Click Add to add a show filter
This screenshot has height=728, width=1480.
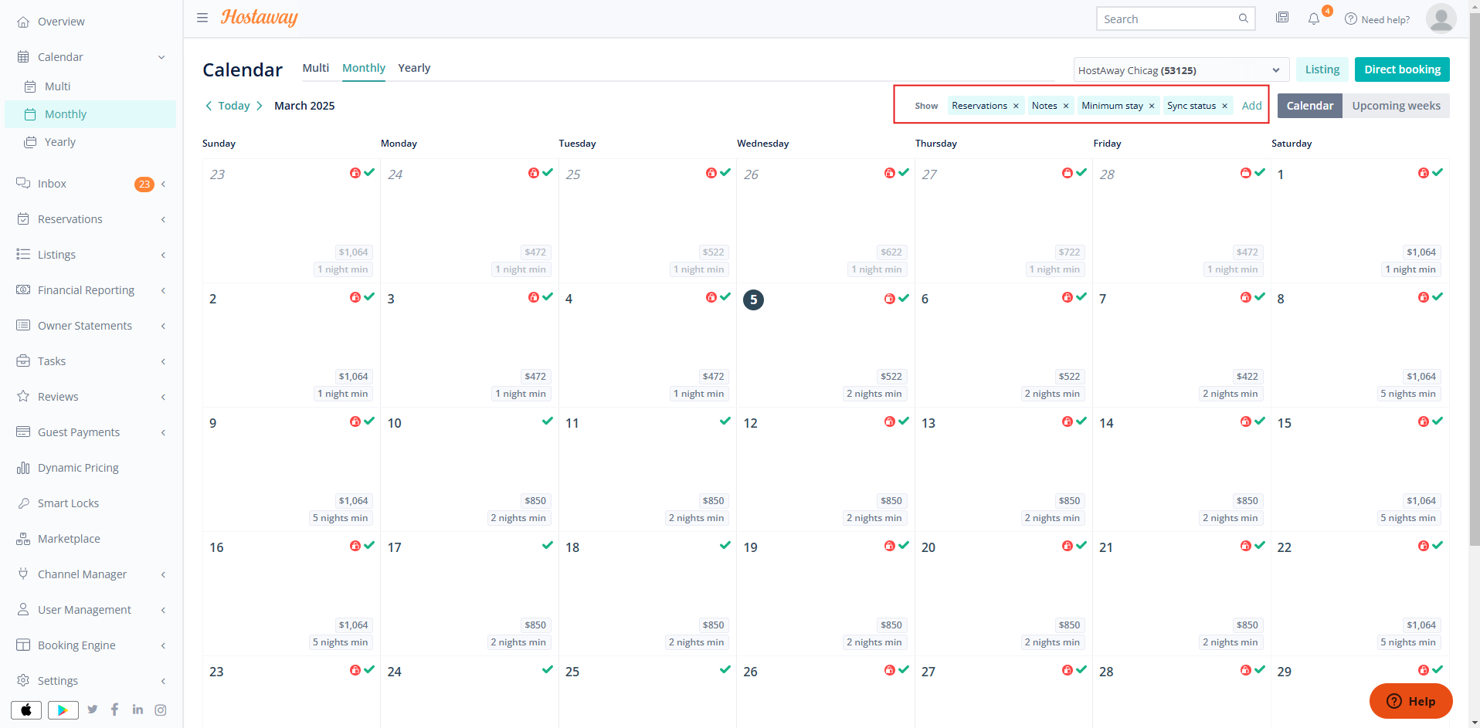pos(1251,106)
